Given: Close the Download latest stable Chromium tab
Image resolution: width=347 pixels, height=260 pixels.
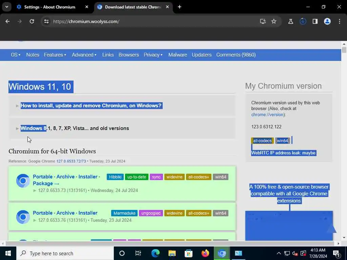Looking at the screenshot, I should click(167, 7).
